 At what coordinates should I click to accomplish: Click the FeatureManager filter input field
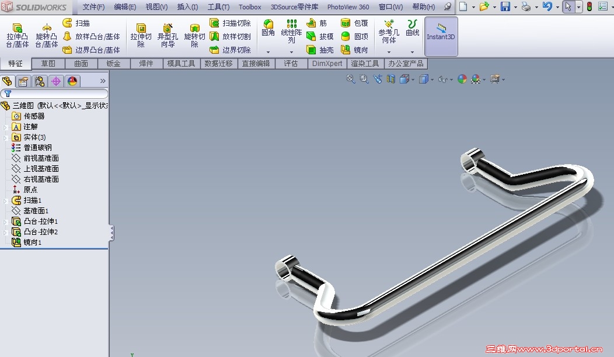coord(54,93)
